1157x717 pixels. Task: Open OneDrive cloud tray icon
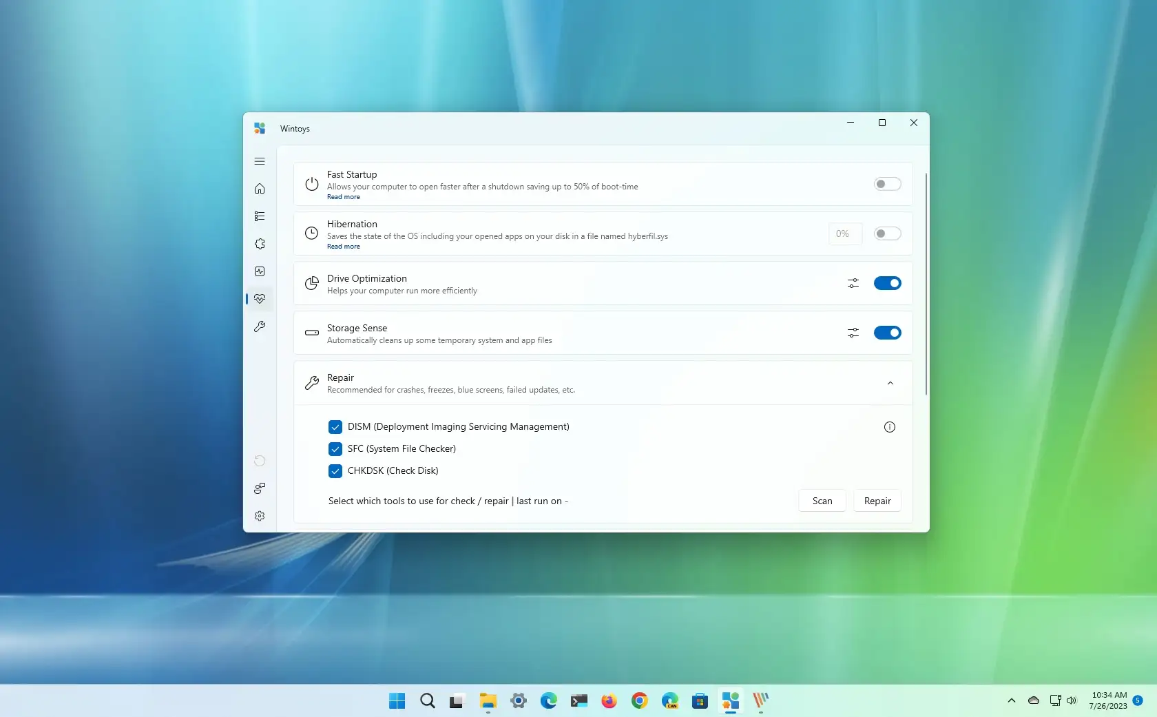pos(1034,700)
